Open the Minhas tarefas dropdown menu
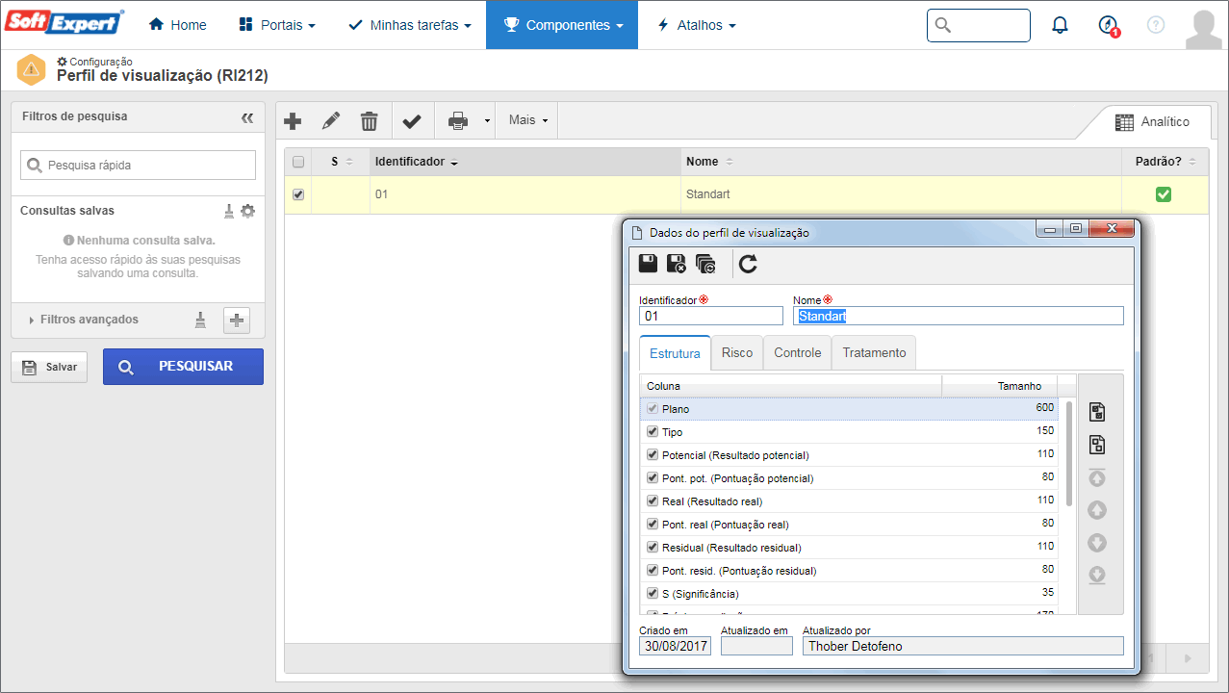The height and width of the screenshot is (693, 1229). click(x=409, y=25)
